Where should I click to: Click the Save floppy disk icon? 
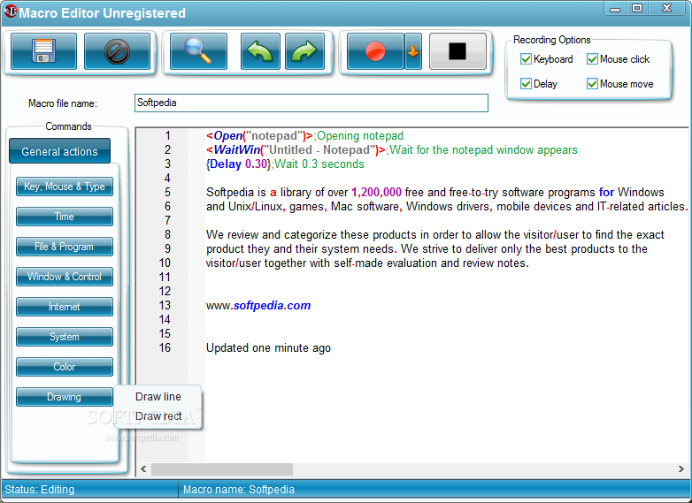[43, 51]
